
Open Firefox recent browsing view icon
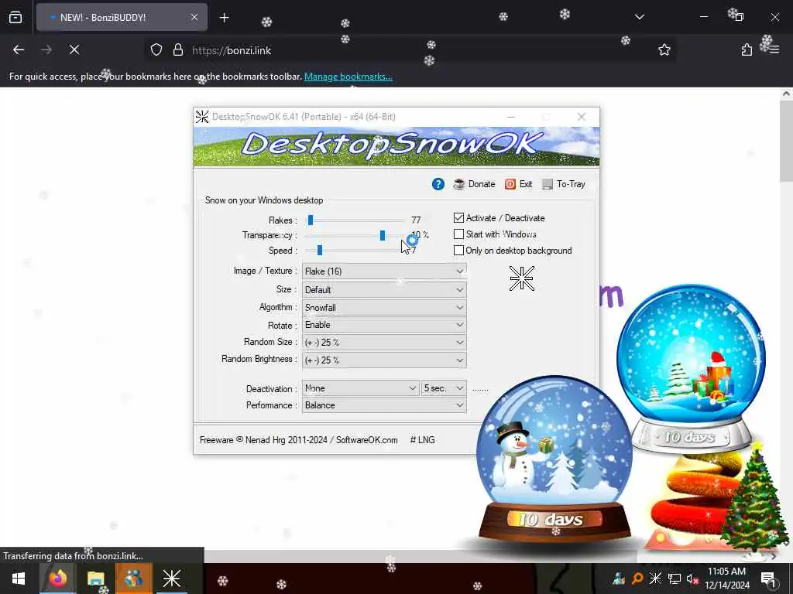coord(15,17)
